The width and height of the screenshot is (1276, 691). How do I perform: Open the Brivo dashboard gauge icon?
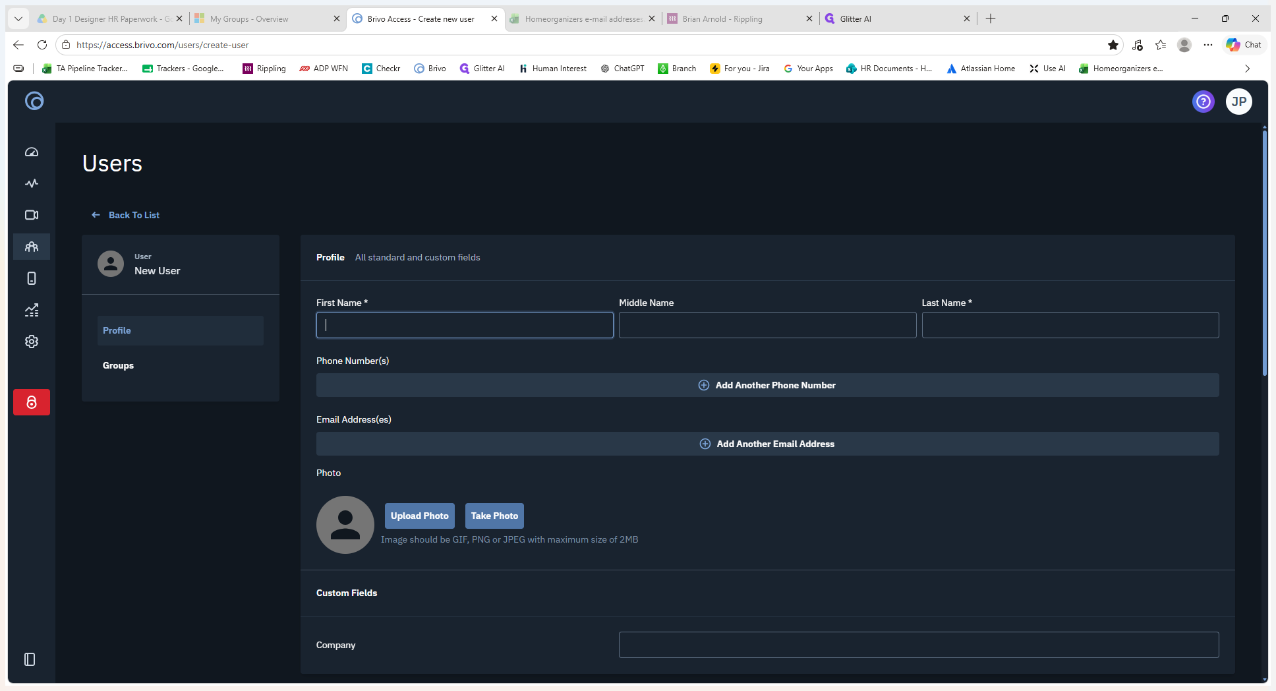tap(32, 152)
